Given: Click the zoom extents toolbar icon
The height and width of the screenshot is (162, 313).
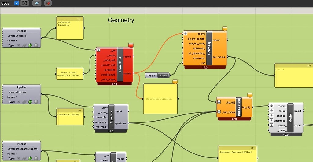Looking at the screenshot, I should point(25,3).
